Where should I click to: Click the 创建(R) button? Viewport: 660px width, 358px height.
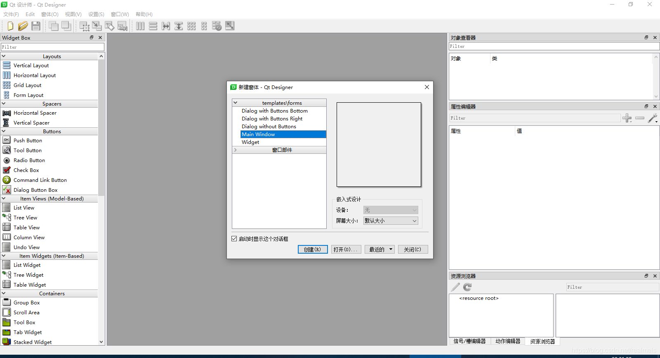pyautogui.click(x=313, y=250)
